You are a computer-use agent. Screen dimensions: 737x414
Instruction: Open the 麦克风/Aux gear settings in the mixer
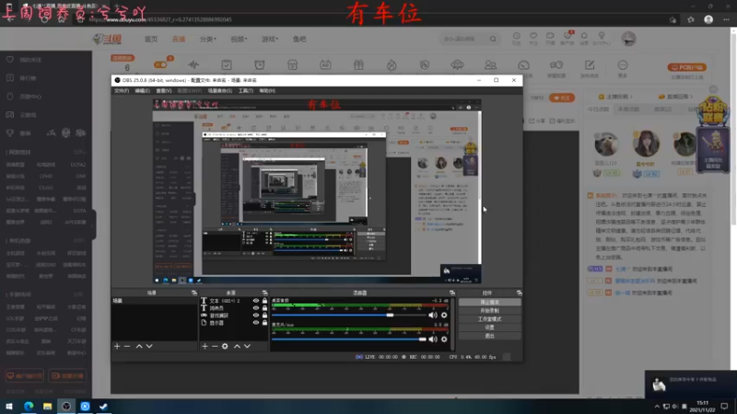(x=444, y=339)
